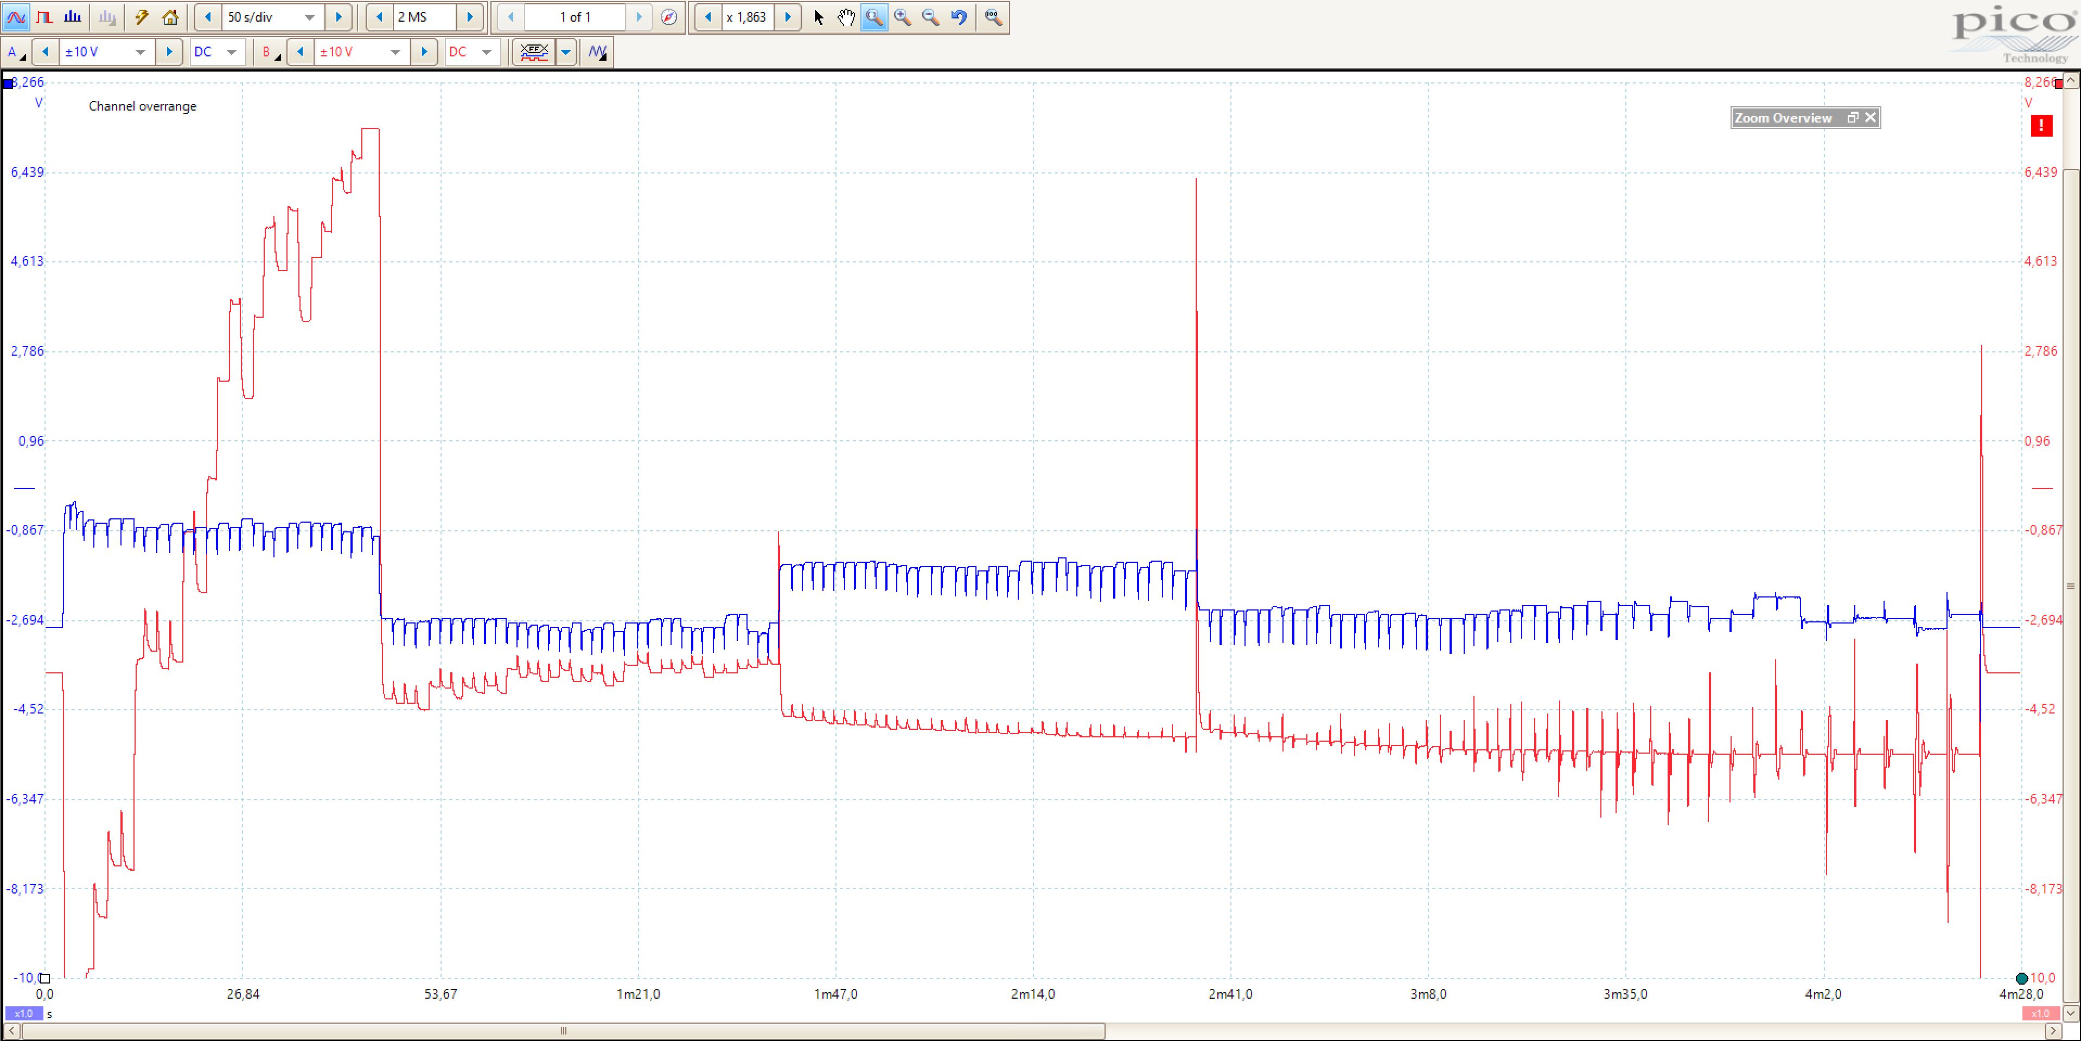The image size is (2081, 1041).
Task: Open Channel B DC coupling dropdown
Action: tap(487, 52)
